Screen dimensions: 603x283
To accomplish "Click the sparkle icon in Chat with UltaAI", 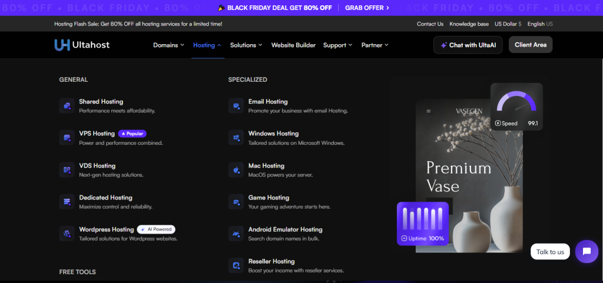I will [x=444, y=45].
